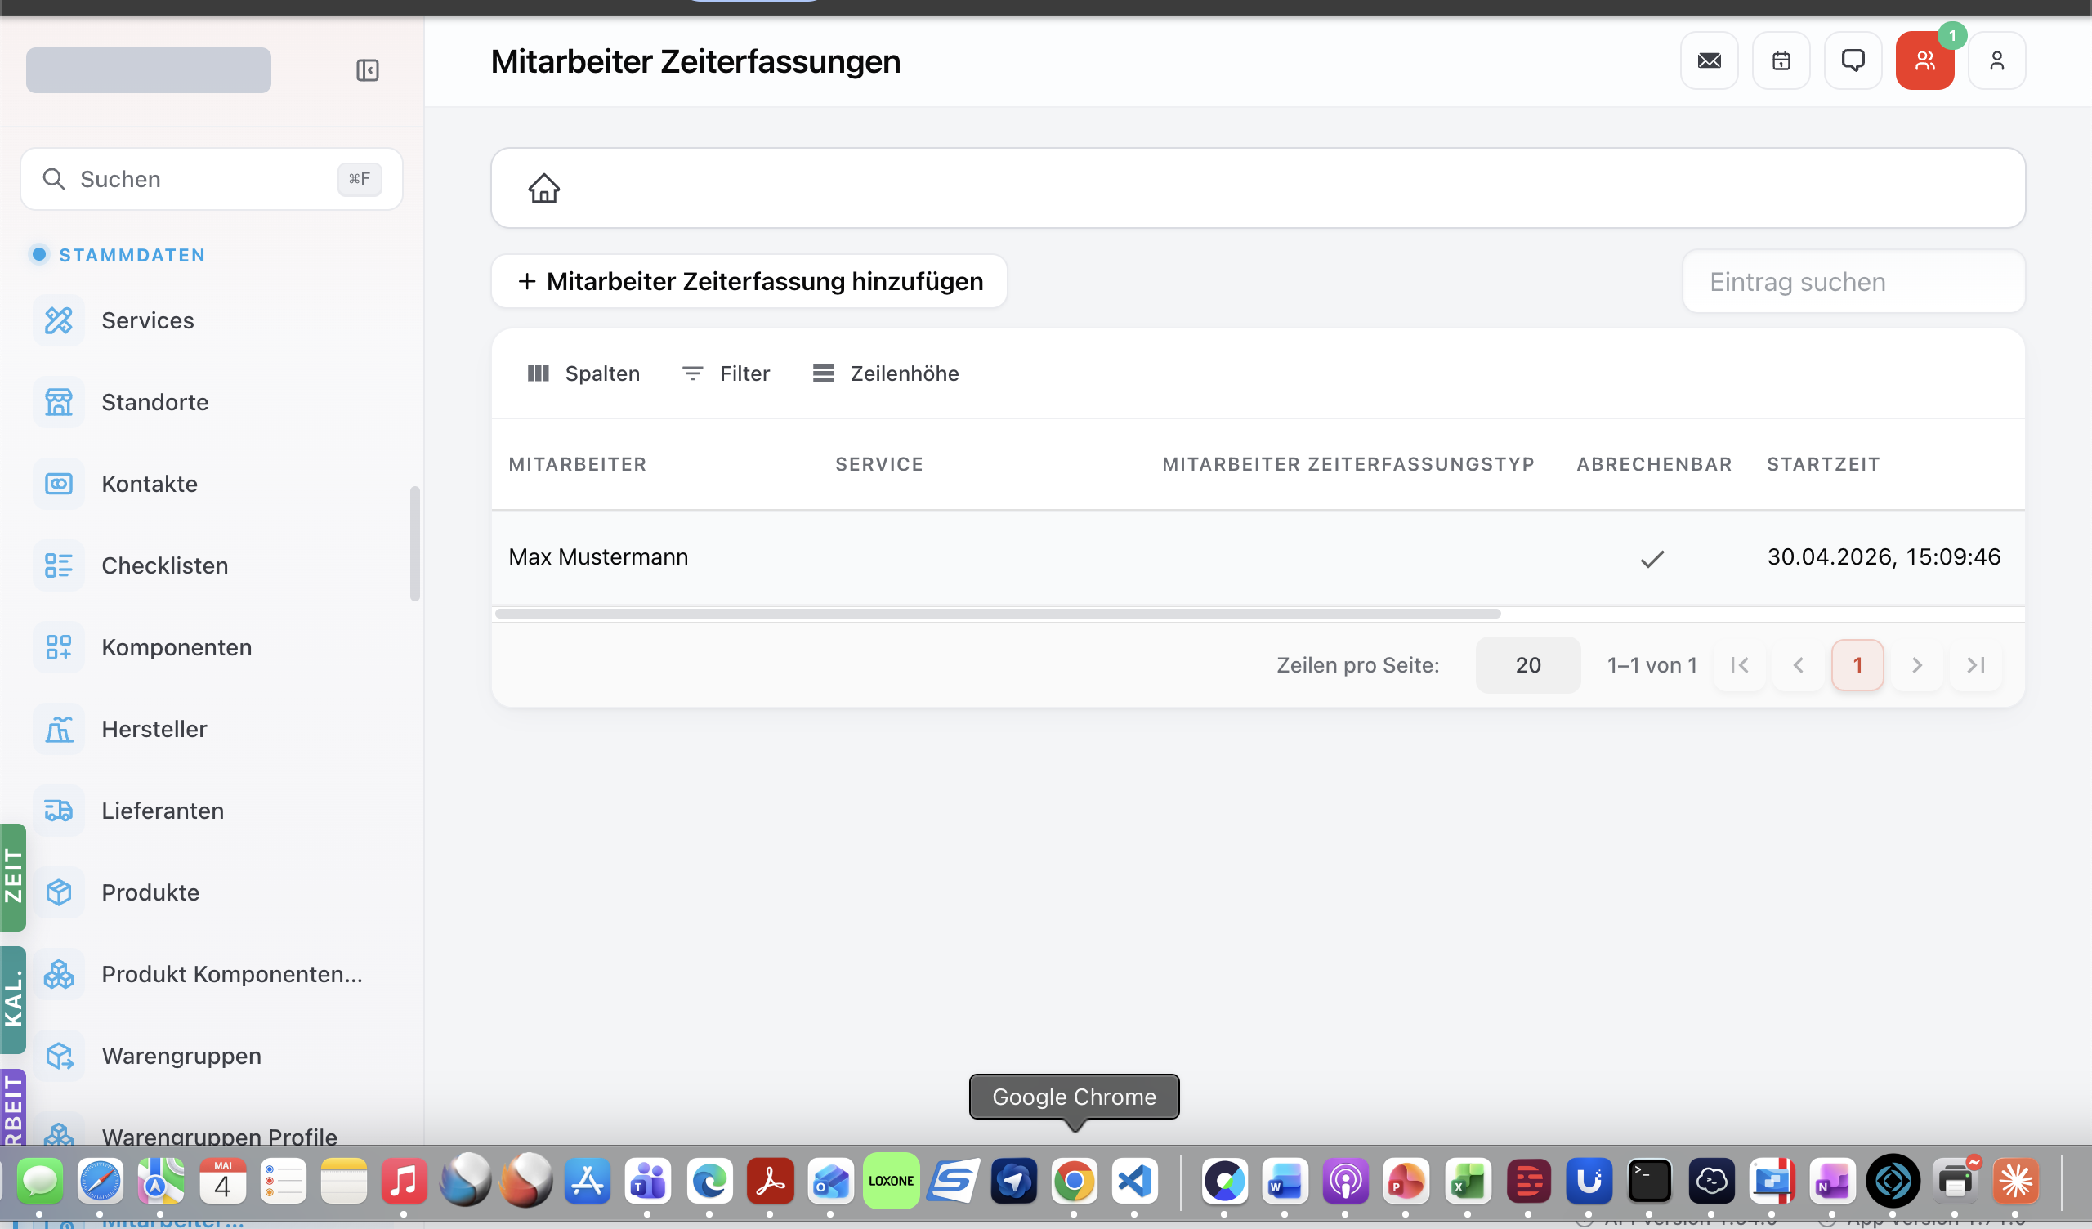Click Mitarbeiter Zeiterfassung hinzufügen button

749,281
